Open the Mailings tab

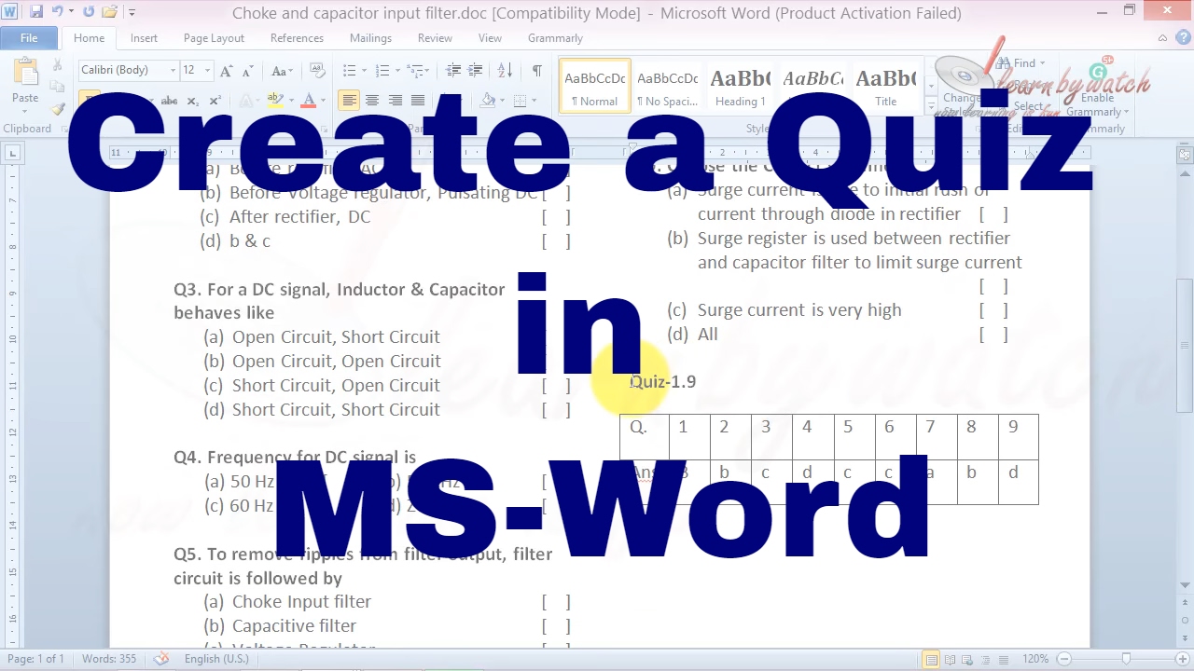coord(370,38)
